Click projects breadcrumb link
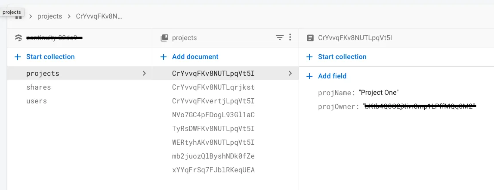The height and width of the screenshot is (190, 494). point(50,16)
